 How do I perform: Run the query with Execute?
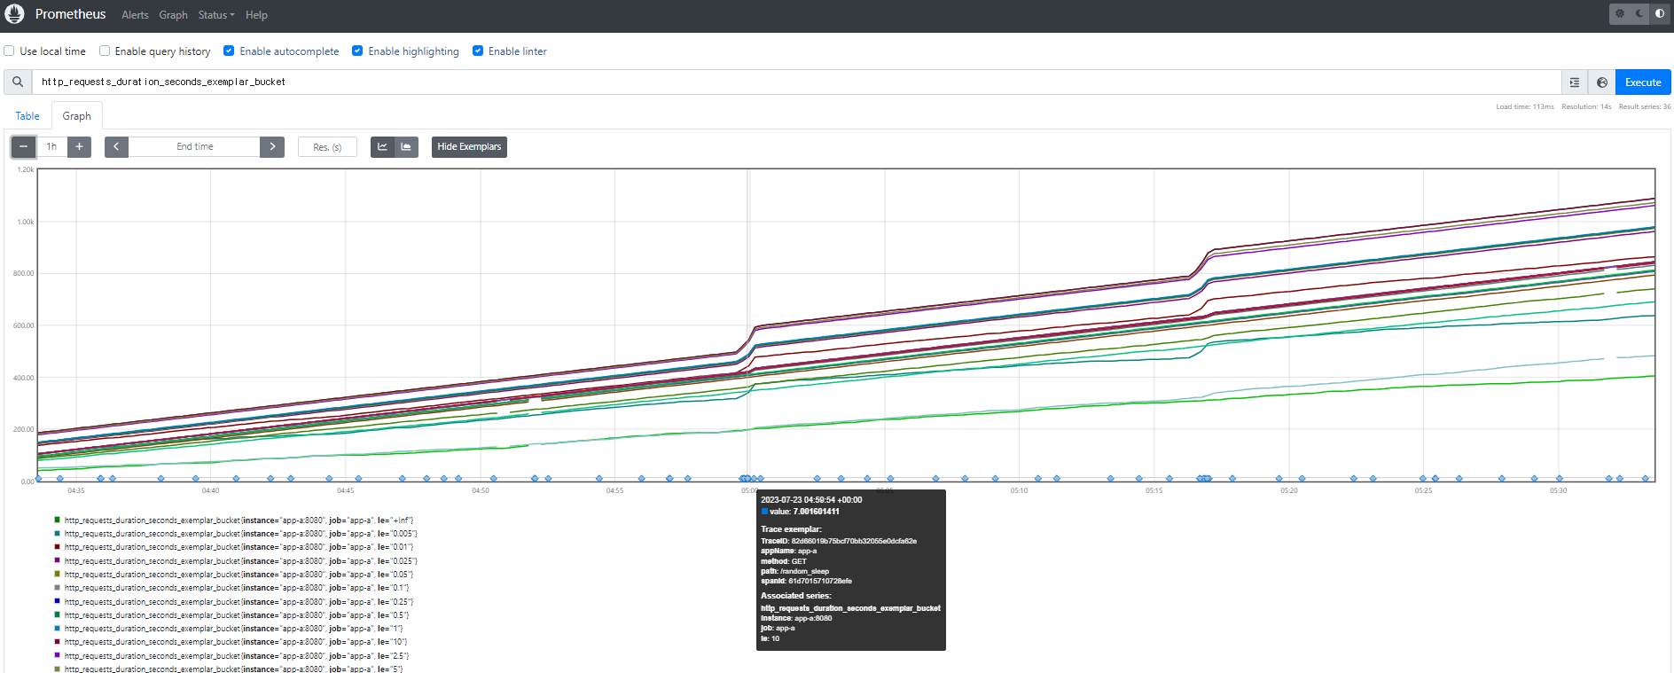tap(1643, 82)
